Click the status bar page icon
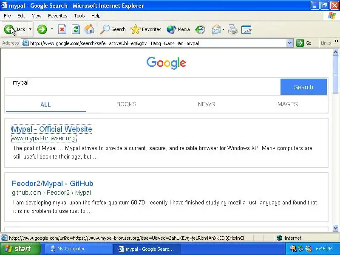 click(4, 238)
